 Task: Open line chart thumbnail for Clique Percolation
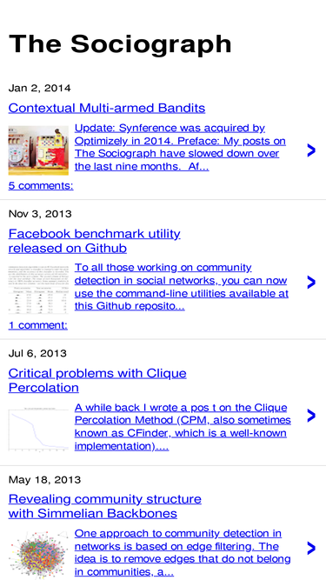point(38,430)
